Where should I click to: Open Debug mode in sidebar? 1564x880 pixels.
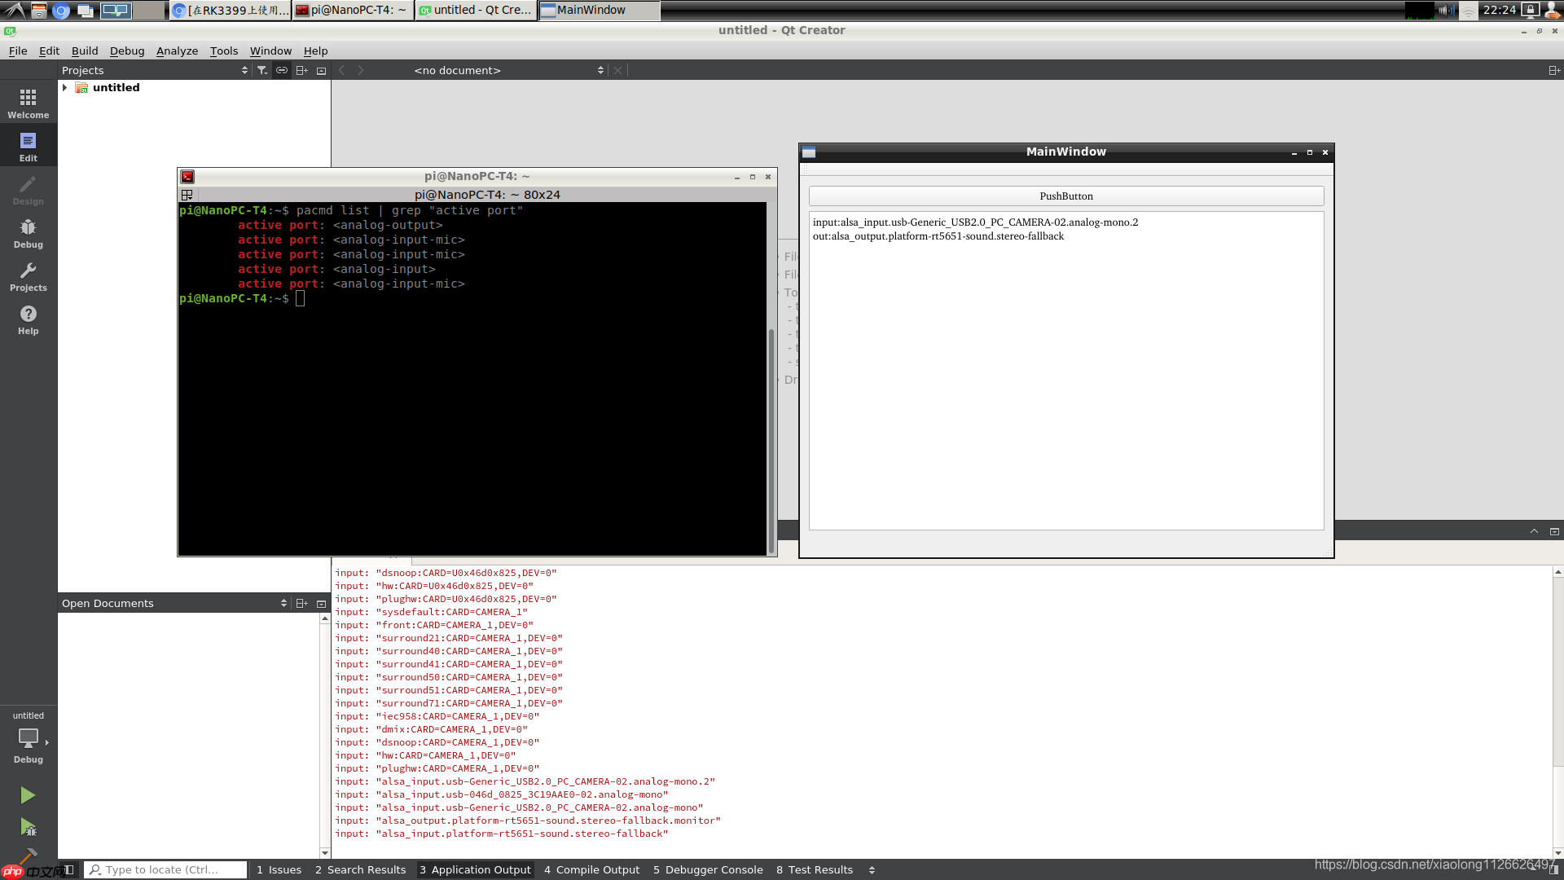[28, 233]
